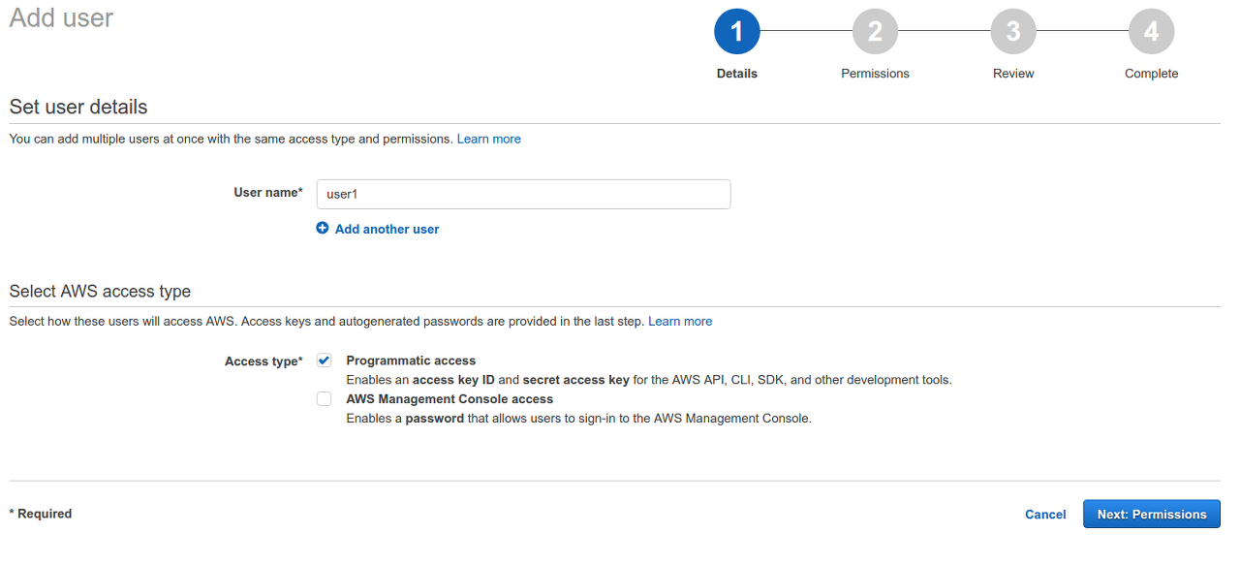Click the plus icon beside Add another user
Screen dimensions: 1240x564
click(323, 229)
